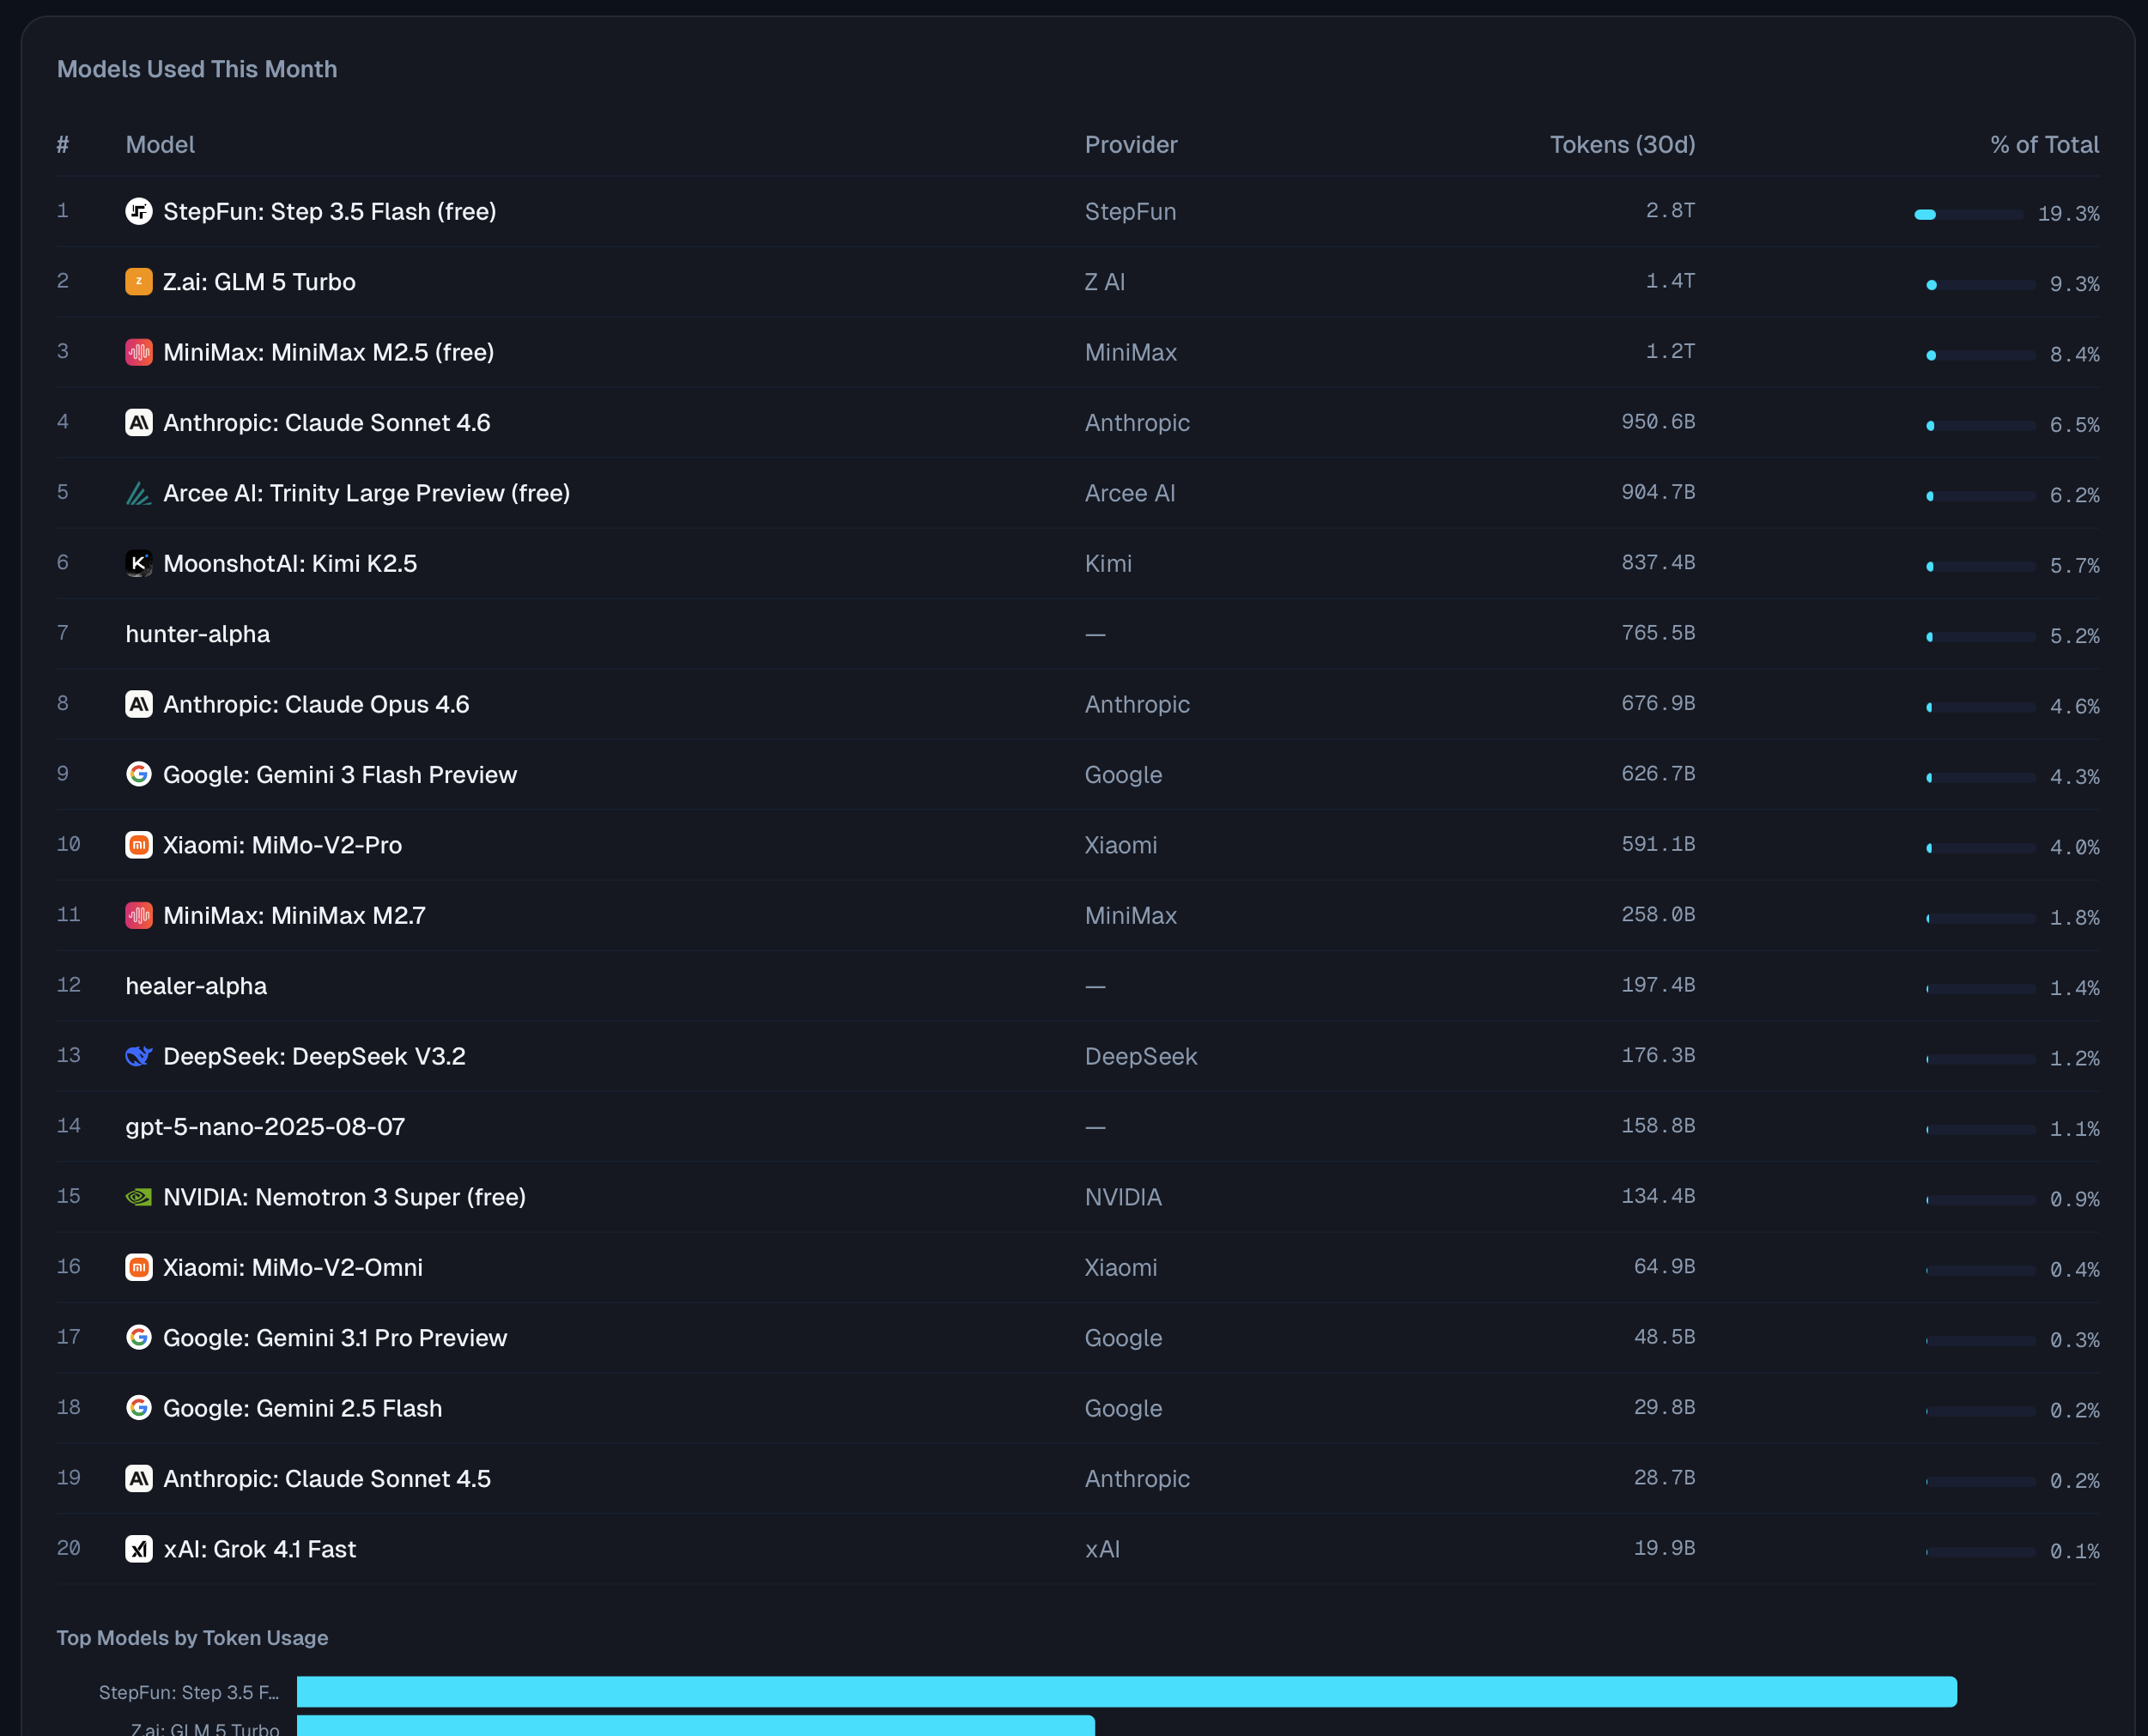The width and height of the screenshot is (2148, 1736).
Task: Click the Google icon beside Gemini 3 Flash Preview
Action: pos(138,775)
